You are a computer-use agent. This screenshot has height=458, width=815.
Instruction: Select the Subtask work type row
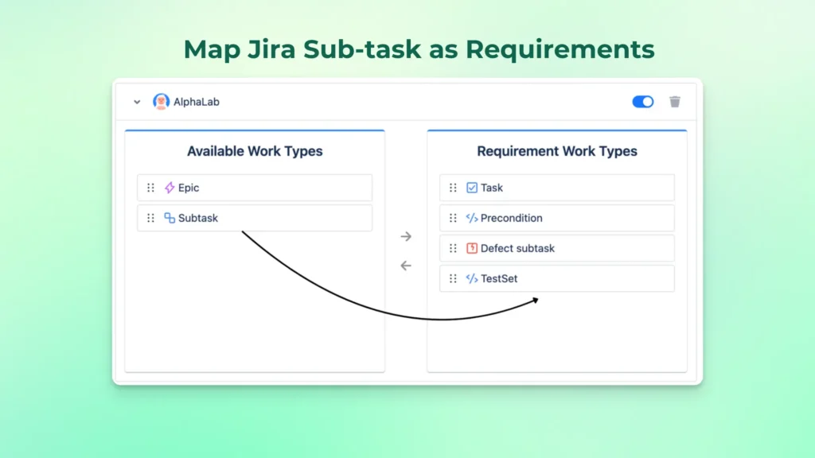click(255, 218)
